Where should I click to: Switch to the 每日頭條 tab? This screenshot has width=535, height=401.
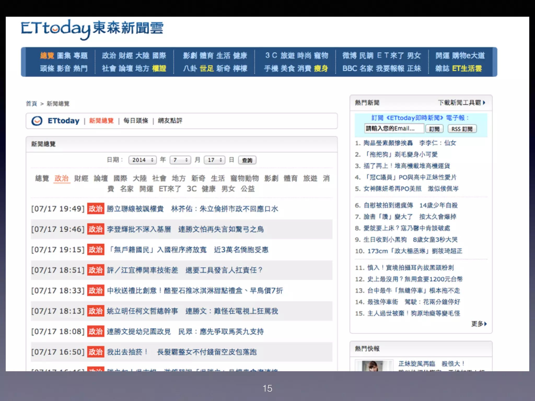coord(136,121)
